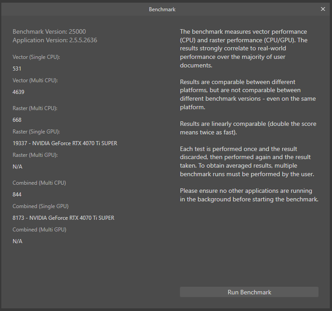Screen dimensions: 332x311
Task: Select the 8173 RTX 4070 Ti SUPER result
Action: click(x=63, y=218)
